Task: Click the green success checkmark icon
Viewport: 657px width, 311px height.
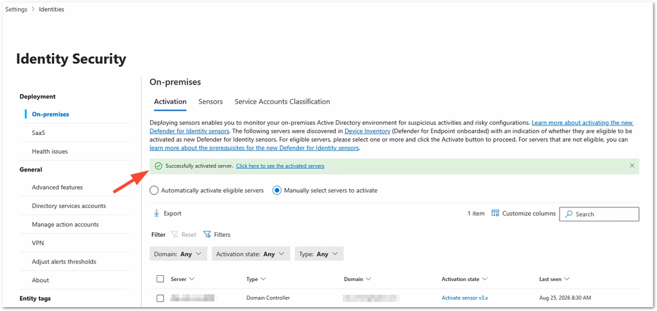Action: (158, 166)
